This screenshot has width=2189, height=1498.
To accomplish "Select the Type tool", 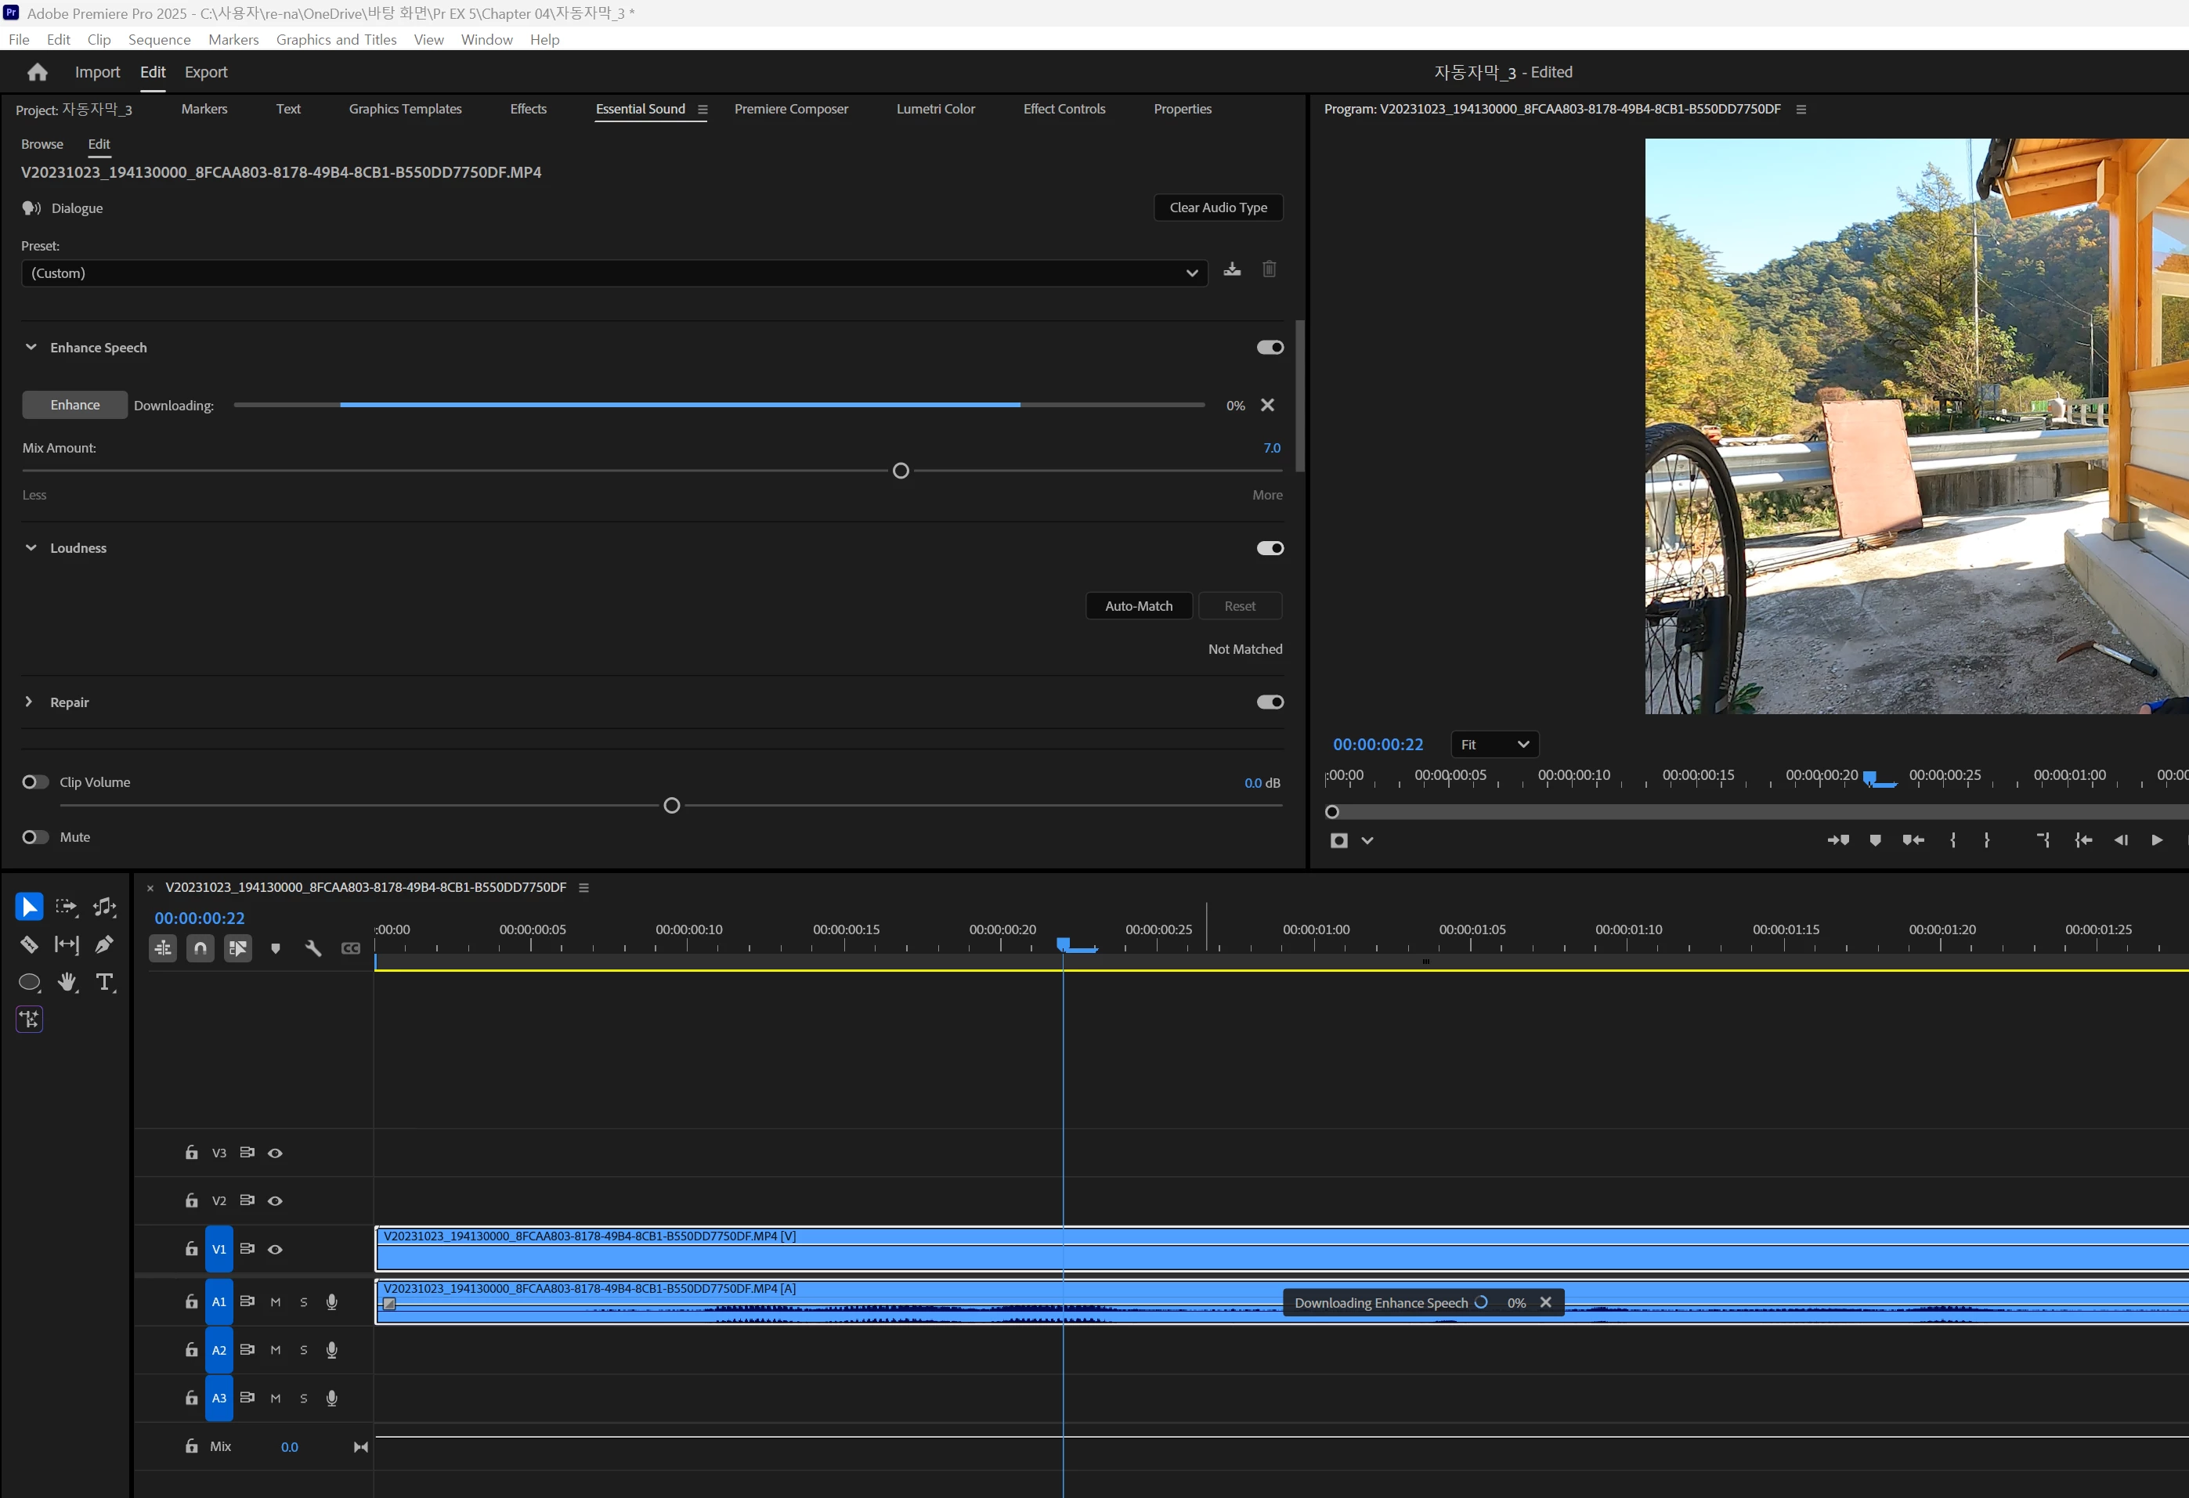I will tap(104, 982).
